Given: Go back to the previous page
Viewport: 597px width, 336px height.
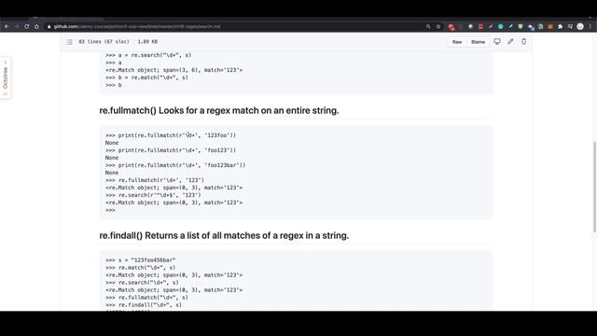Looking at the screenshot, I should (x=7, y=27).
